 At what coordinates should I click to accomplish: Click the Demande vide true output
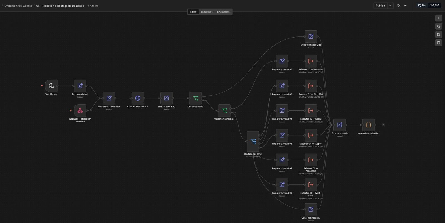click(202, 96)
